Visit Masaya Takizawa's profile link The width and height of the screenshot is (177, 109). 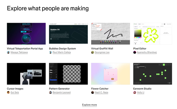(19, 52)
